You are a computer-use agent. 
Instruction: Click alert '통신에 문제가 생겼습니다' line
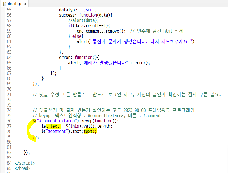click(136, 41)
